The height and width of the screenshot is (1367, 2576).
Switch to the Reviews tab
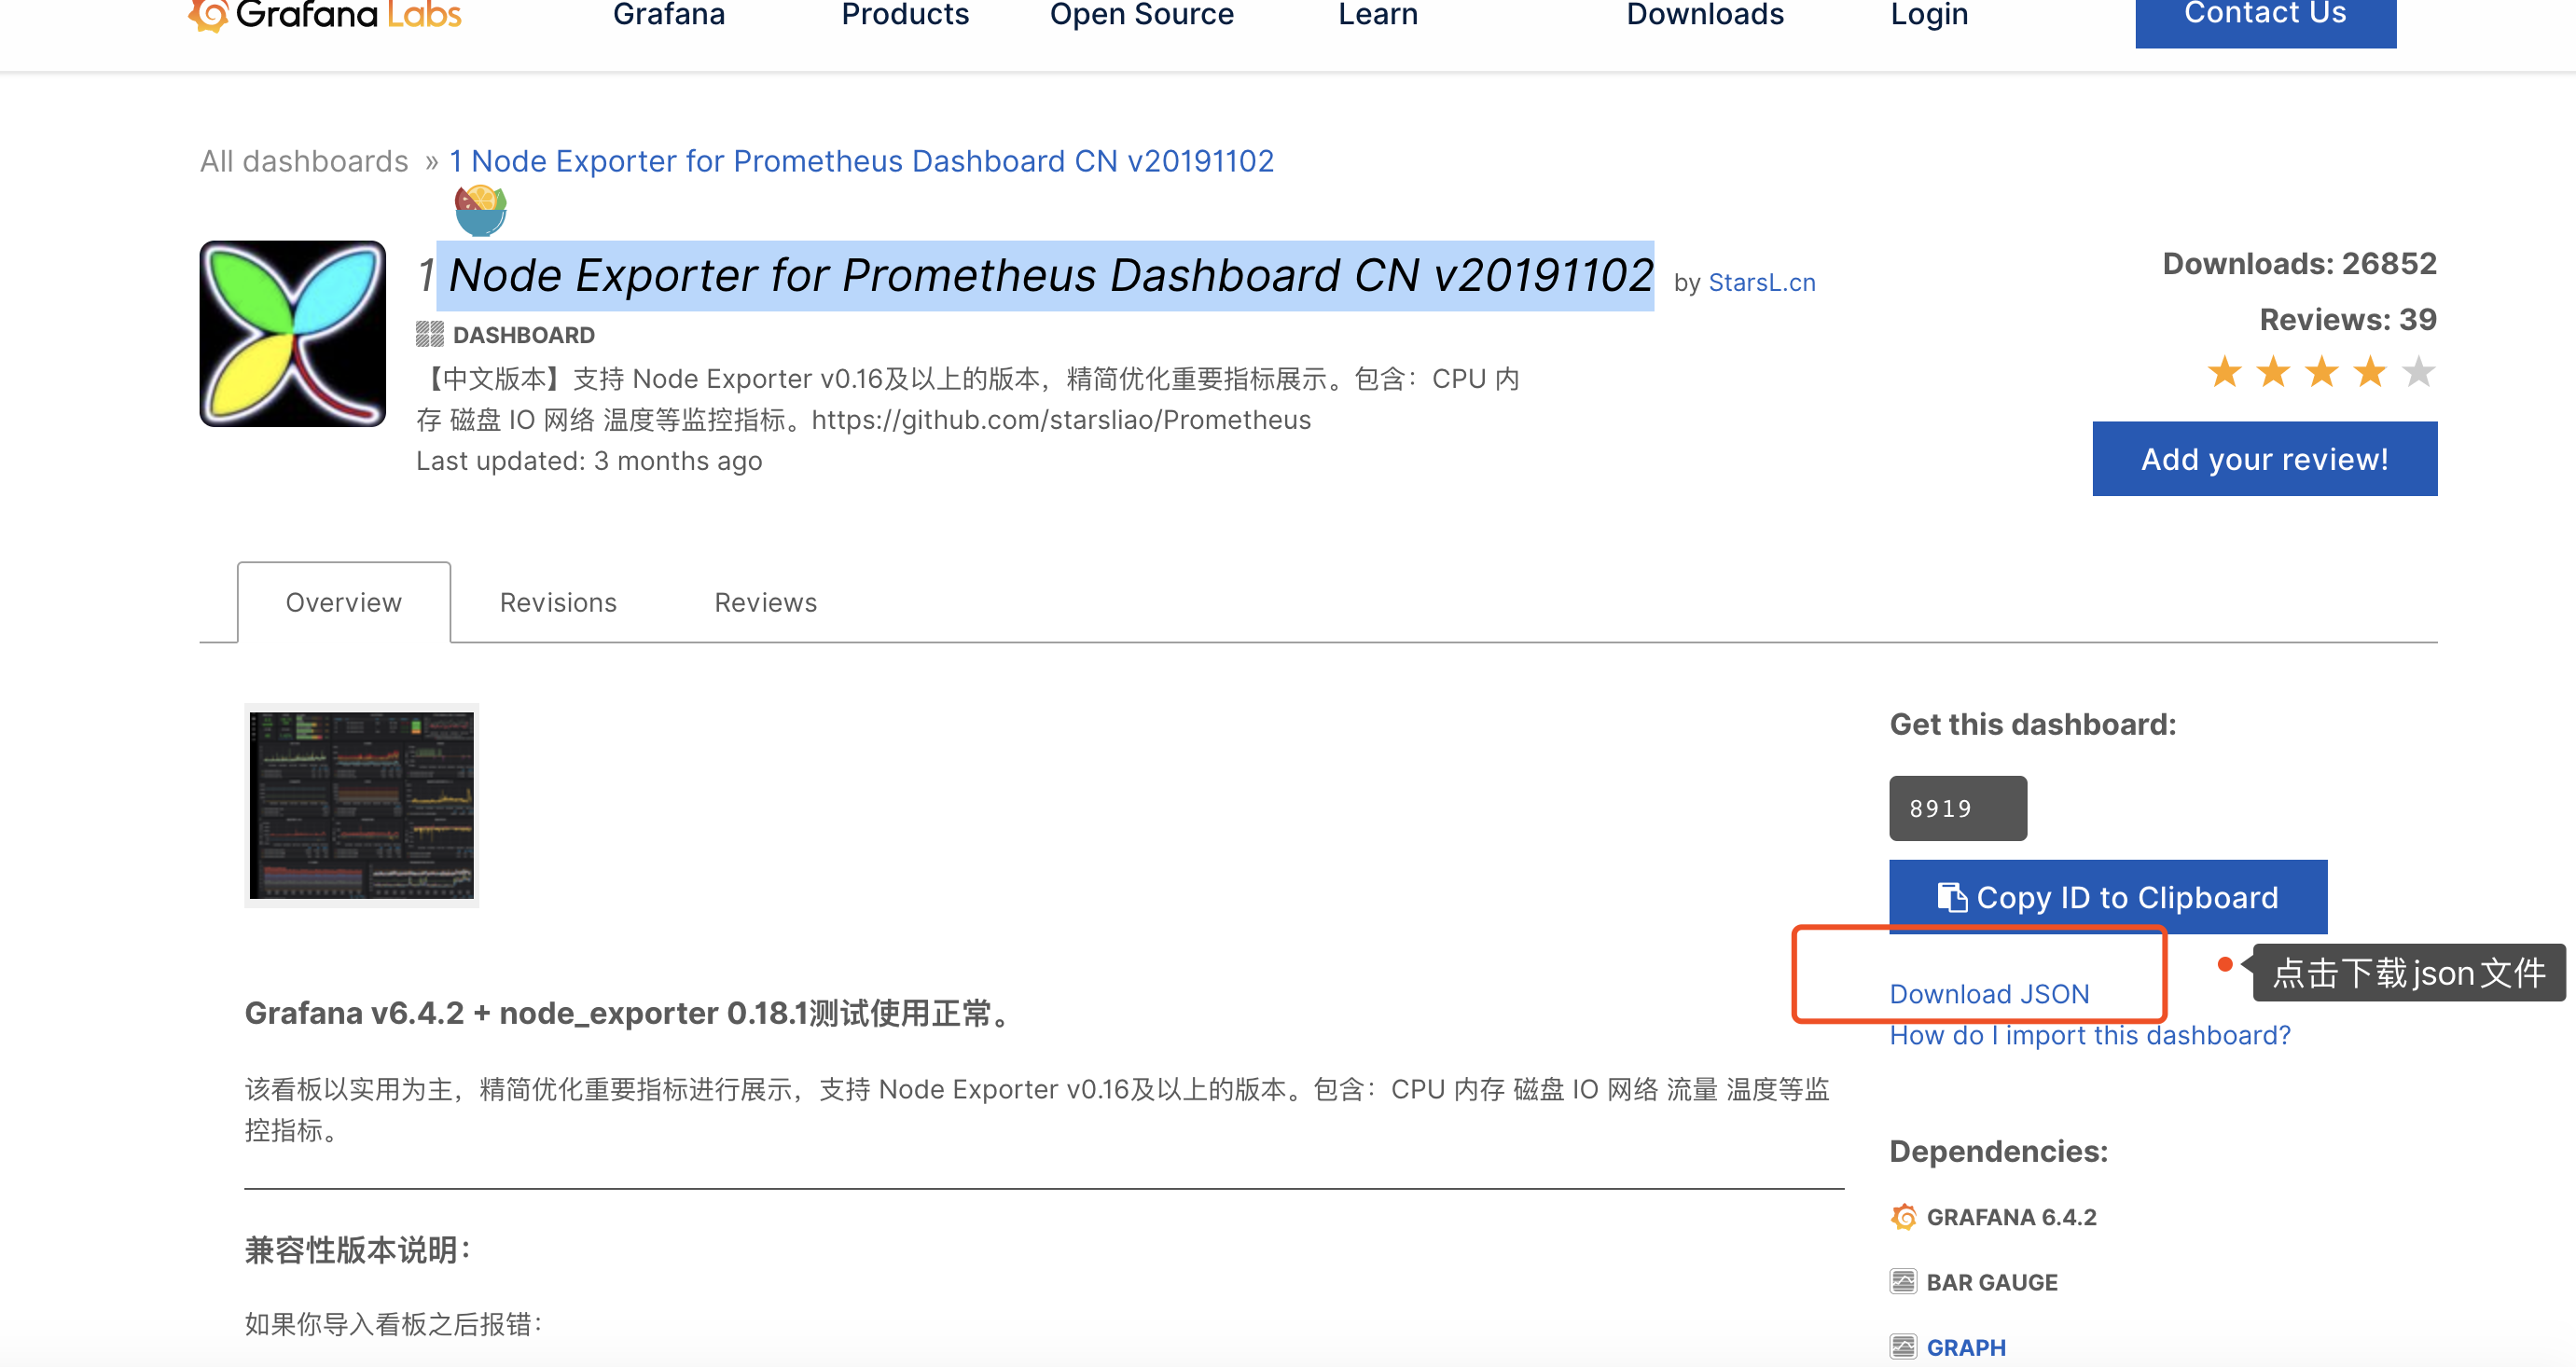click(x=765, y=602)
